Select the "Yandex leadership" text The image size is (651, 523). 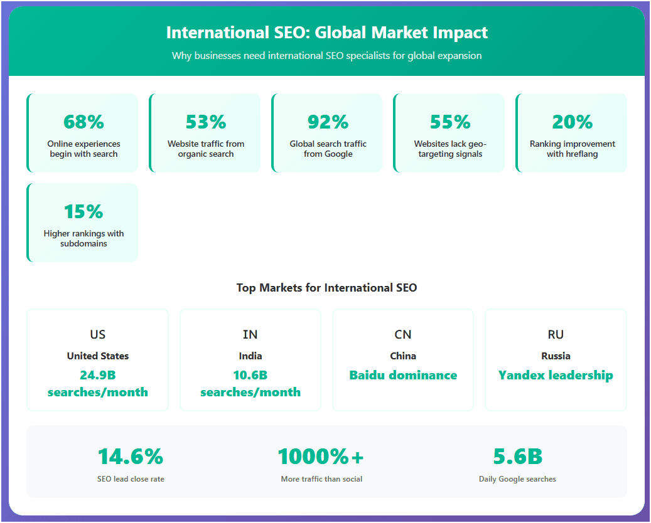556,376
